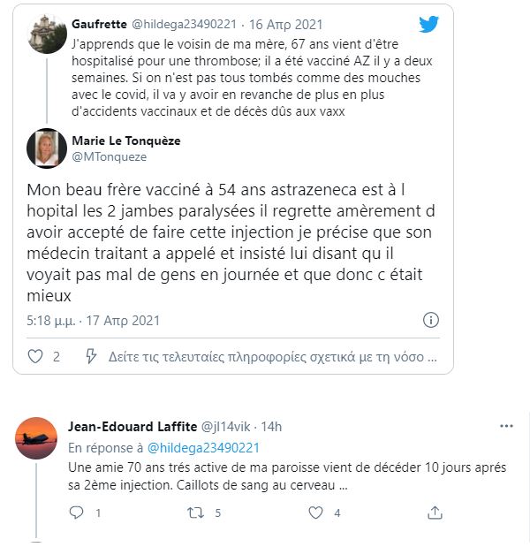Like Jean-Edouard Laffite's tweet

coord(315,512)
